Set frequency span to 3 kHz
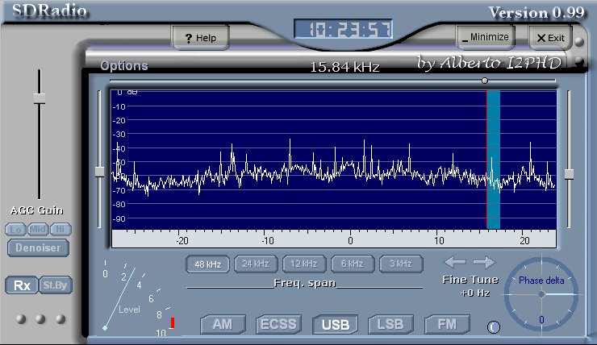The image size is (597, 345). [x=401, y=264]
